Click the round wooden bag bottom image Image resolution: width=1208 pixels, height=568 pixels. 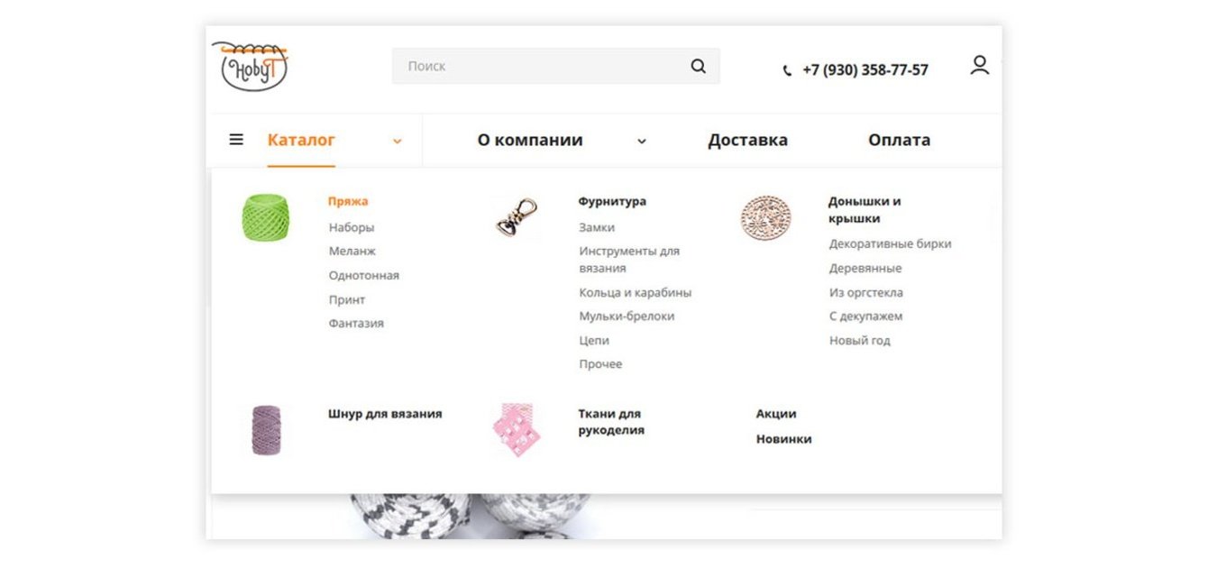pyautogui.click(x=765, y=218)
